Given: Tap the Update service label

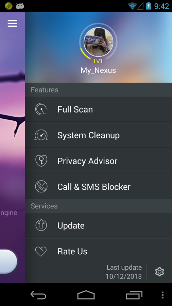Looking at the screenshot, I should point(71,226).
